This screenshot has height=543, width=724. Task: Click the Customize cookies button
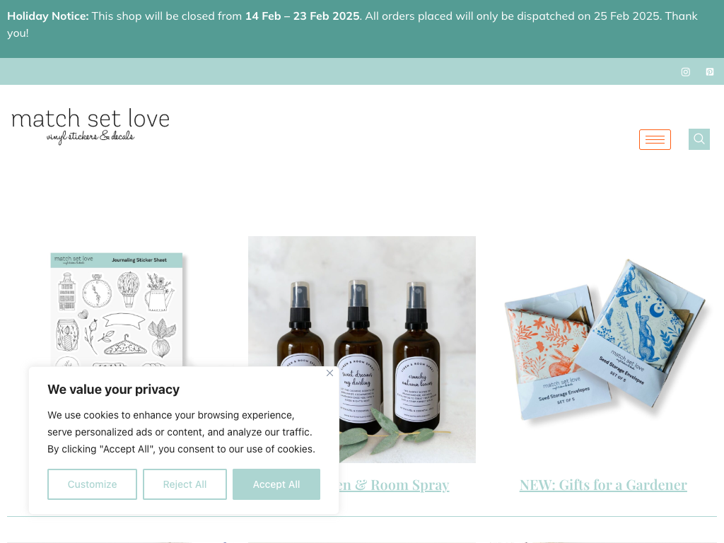coord(93,484)
